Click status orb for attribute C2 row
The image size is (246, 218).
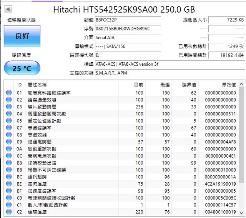(8, 212)
